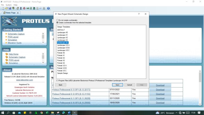Open Simulation link under Getting Started
Viewport: 204px width, 115px height.
12,40
